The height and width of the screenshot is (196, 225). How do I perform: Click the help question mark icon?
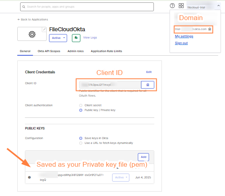[x=172, y=6]
